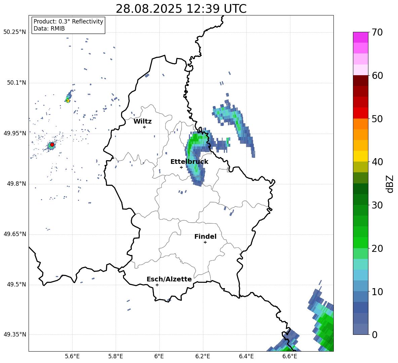Viewport: 398px width, 363px height.
Task: Click the 6.4°E longitude label
Action: [x=246, y=356]
